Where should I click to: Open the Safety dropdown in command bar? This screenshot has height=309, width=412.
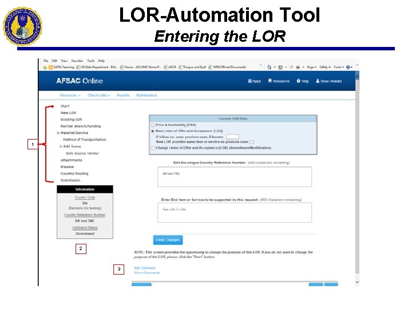pyautogui.click(x=325, y=68)
